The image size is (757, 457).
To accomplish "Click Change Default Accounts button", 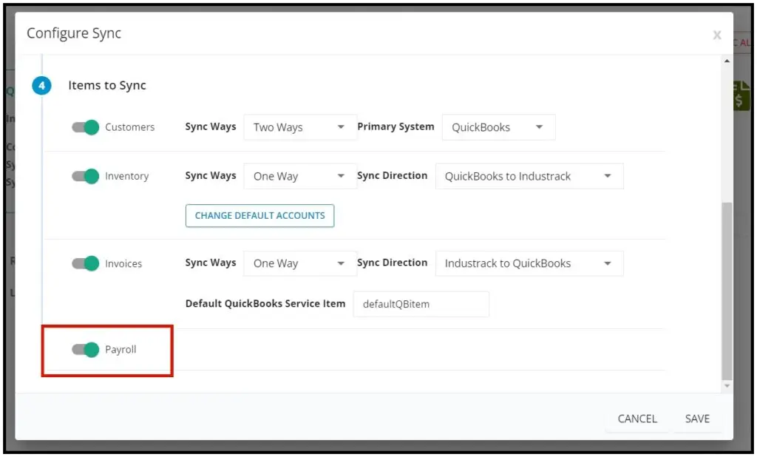I will pos(259,215).
